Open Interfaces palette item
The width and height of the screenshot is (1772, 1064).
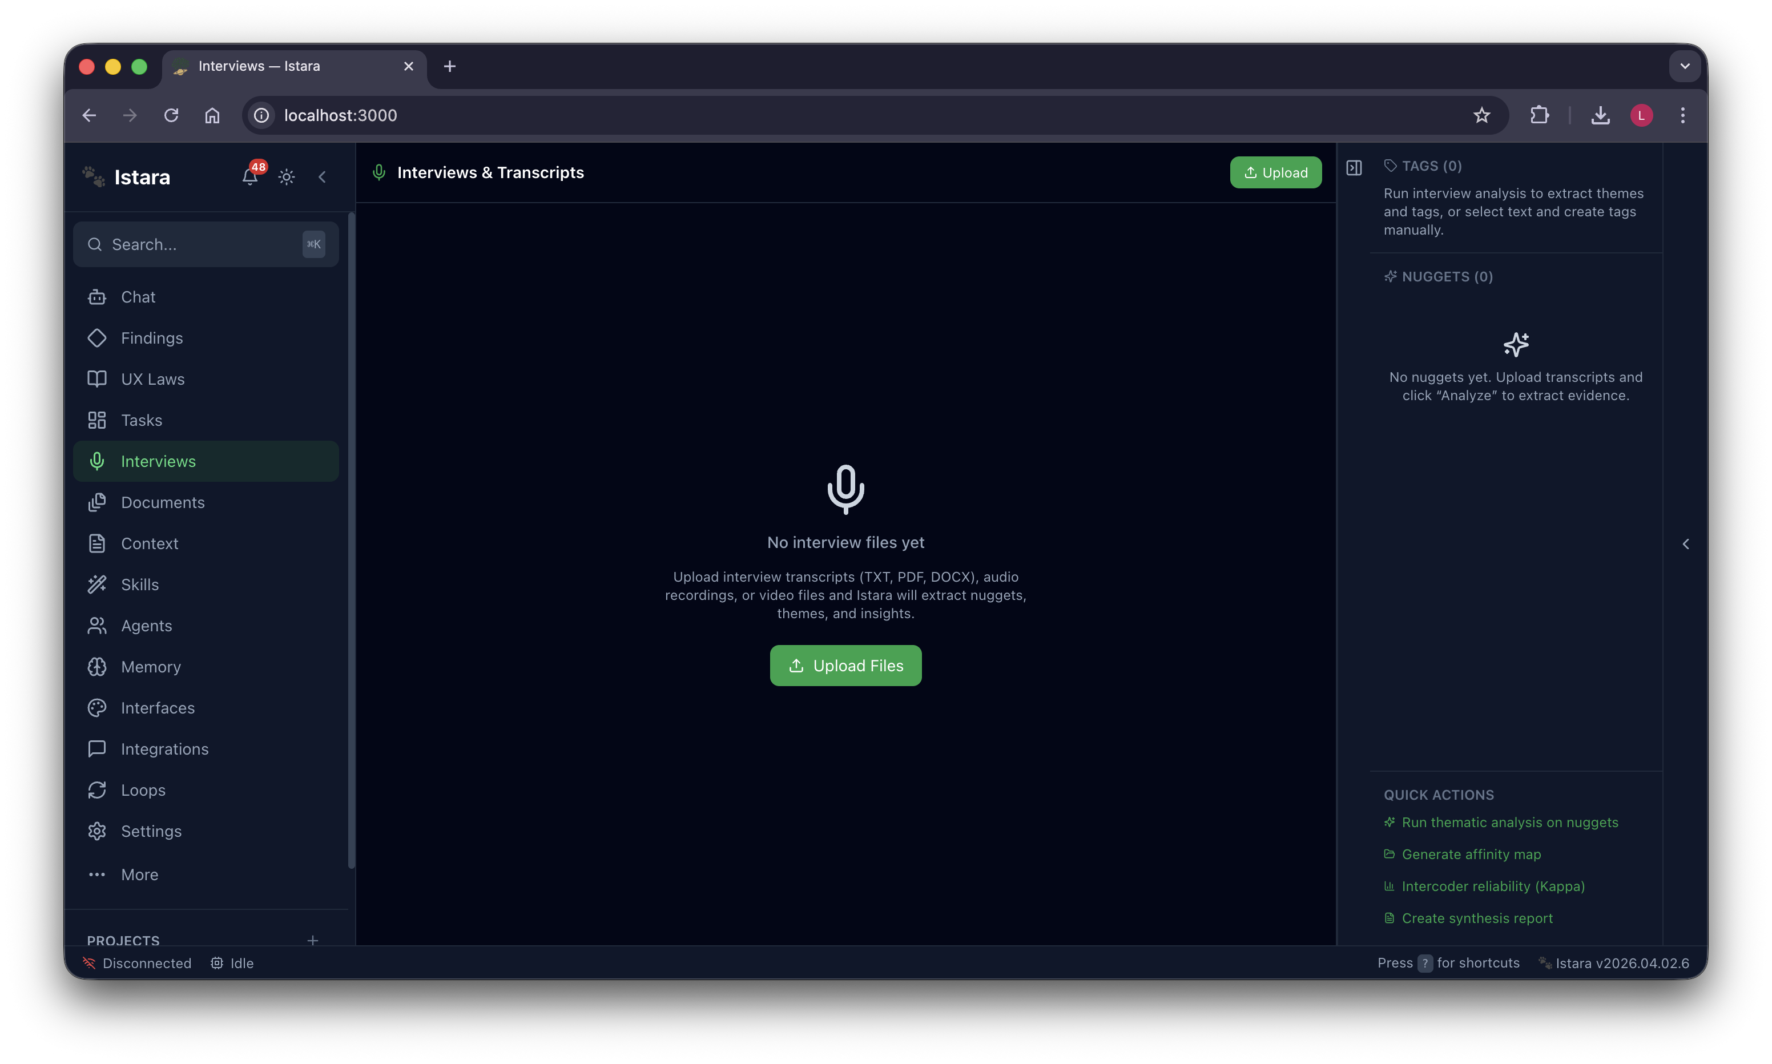157,708
